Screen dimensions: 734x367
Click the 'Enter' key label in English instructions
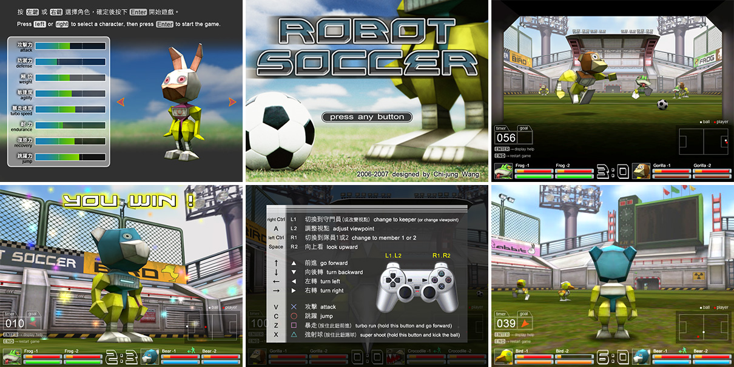pyautogui.click(x=164, y=24)
